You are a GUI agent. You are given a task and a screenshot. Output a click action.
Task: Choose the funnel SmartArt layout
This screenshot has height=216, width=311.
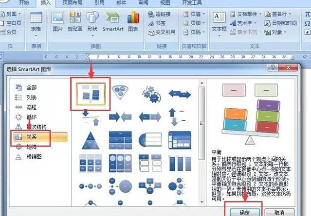click(x=120, y=92)
